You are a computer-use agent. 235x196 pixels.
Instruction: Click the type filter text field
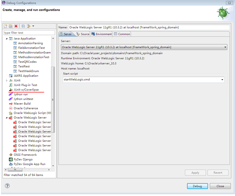pyautogui.click(x=29, y=33)
